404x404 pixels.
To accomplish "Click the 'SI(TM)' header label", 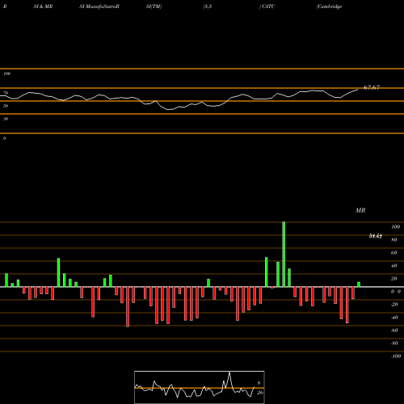I will (154, 6).
